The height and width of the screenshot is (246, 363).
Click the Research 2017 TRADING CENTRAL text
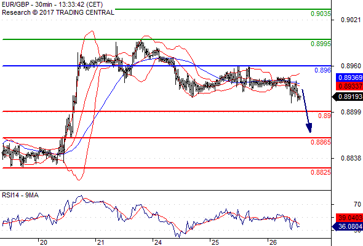tap(58, 12)
